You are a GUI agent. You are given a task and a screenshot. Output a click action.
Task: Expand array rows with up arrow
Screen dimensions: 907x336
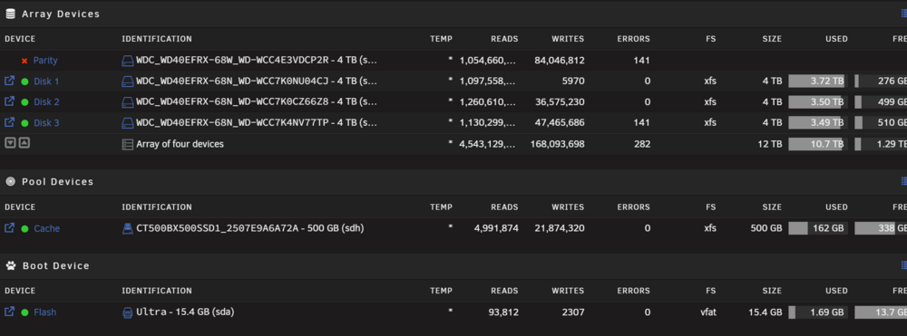click(x=24, y=142)
